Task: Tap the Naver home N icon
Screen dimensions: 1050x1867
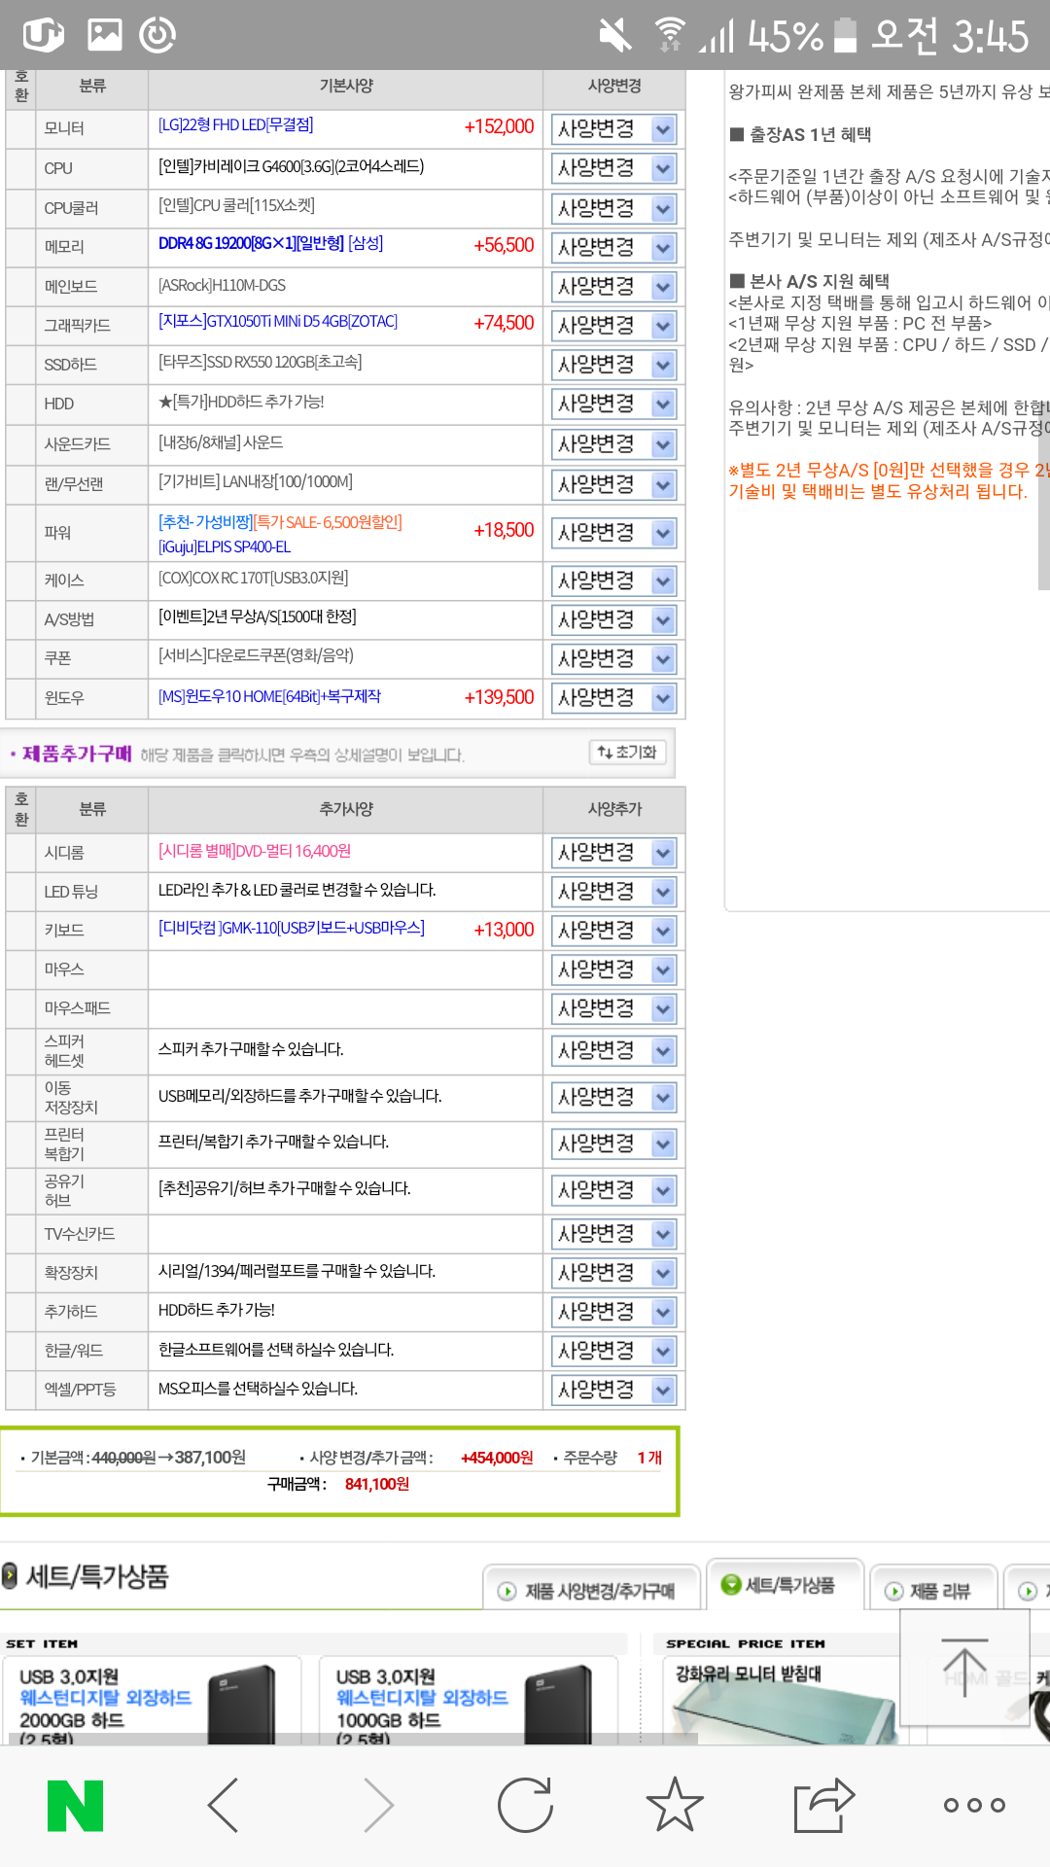Action: click(x=76, y=1806)
